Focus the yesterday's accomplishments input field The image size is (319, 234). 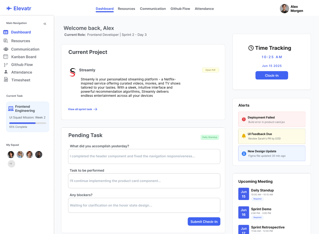coord(144,156)
